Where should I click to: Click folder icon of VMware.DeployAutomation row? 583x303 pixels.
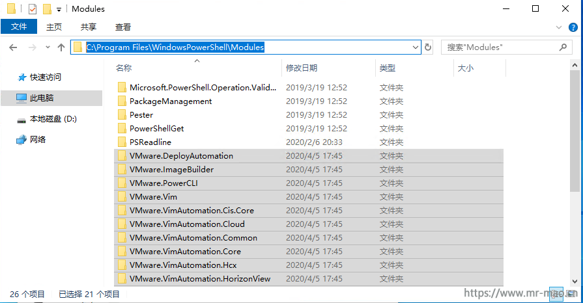pos(122,155)
